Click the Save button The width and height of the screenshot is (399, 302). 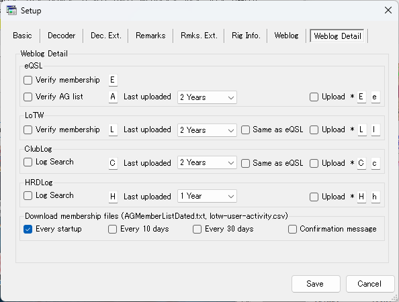[x=316, y=284]
